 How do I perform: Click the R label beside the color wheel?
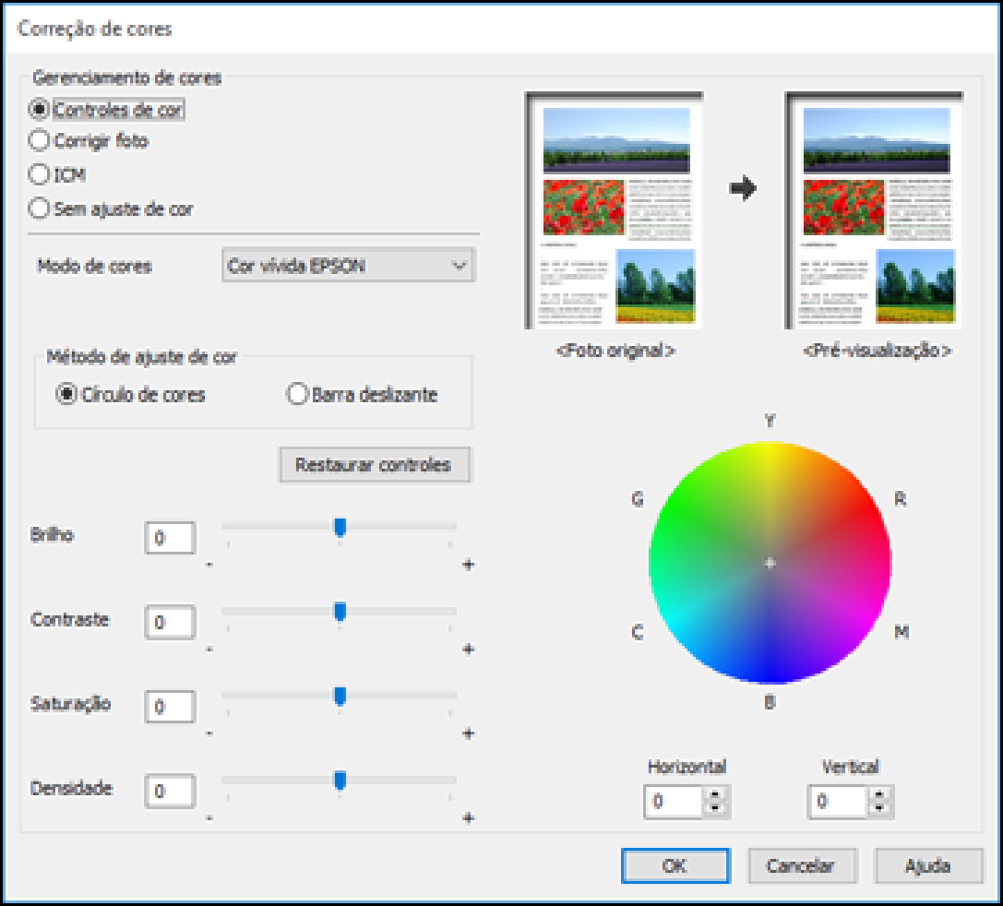tap(900, 498)
